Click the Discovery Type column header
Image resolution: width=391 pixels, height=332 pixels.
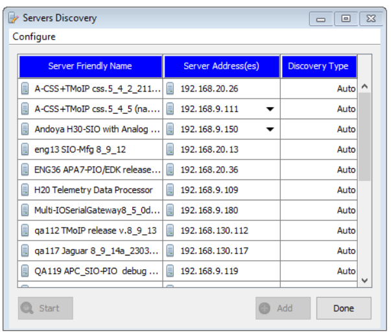point(318,66)
